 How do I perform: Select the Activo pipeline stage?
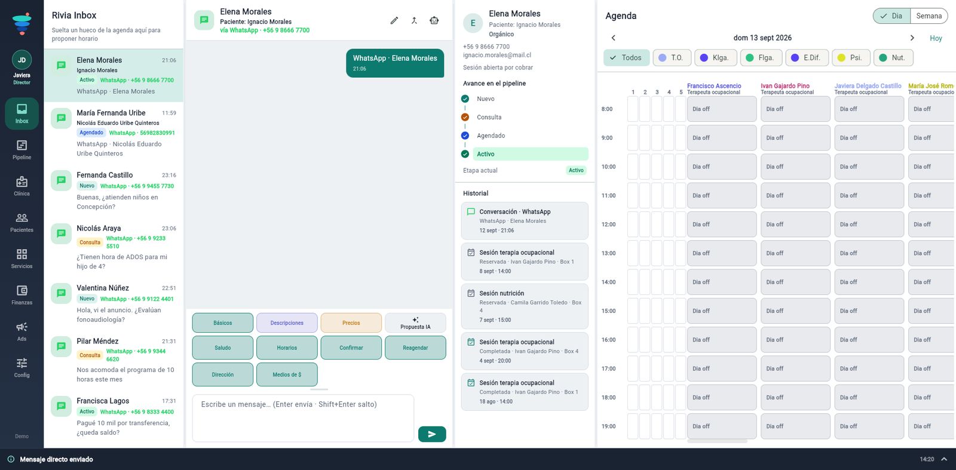pyautogui.click(x=531, y=154)
